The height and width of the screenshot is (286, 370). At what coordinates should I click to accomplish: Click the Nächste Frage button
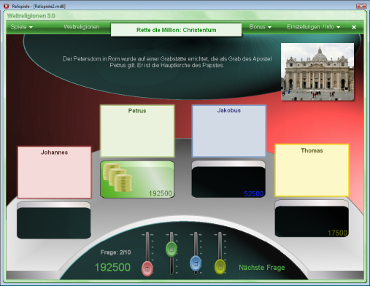(262, 268)
